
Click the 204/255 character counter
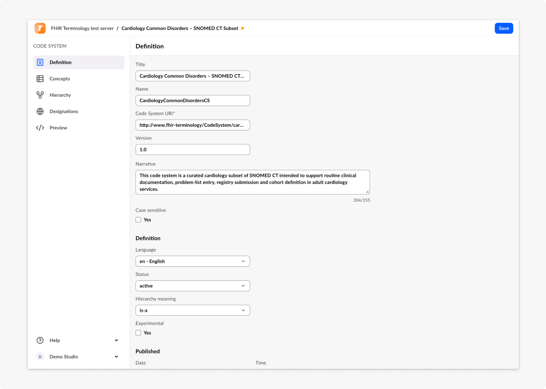pos(361,200)
